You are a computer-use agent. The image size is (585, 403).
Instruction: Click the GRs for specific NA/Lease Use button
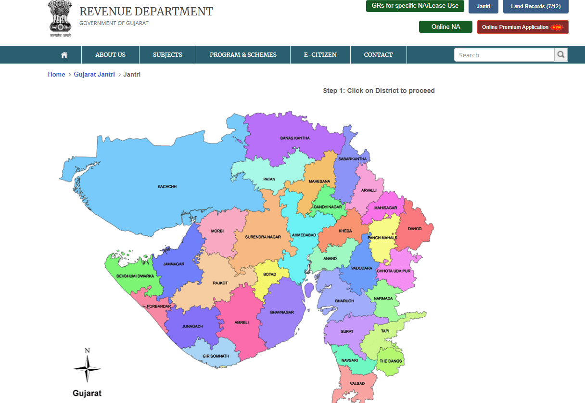click(415, 6)
